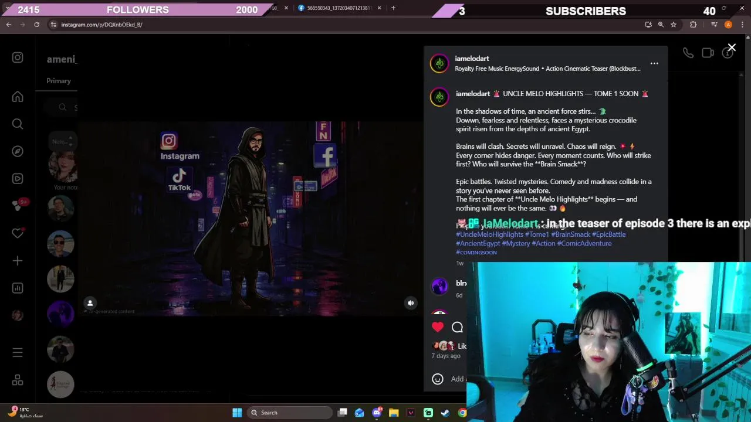Image resolution: width=751 pixels, height=422 pixels.
Task: Open Reels icon in sidebar
Action: [18, 179]
